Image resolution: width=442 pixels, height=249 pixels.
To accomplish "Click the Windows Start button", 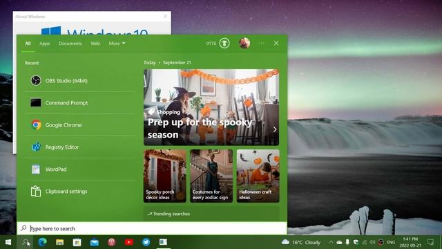I will tap(8, 242).
